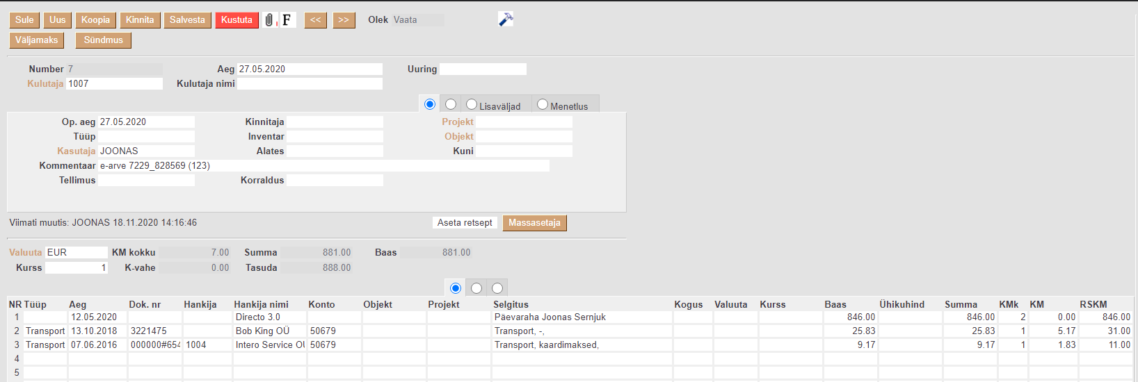The width and height of the screenshot is (1138, 382).
Task: Click the Transport, kaardimaksed description cell
Action: [582, 344]
